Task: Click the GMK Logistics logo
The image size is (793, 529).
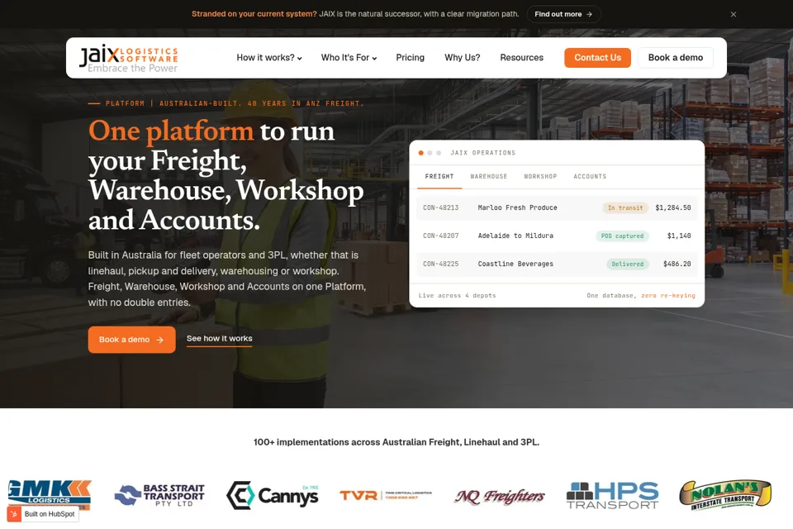Action: [49, 494]
